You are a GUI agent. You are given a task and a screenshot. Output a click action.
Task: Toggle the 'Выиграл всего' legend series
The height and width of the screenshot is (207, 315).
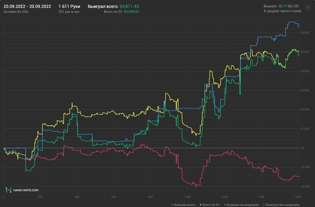183,205
